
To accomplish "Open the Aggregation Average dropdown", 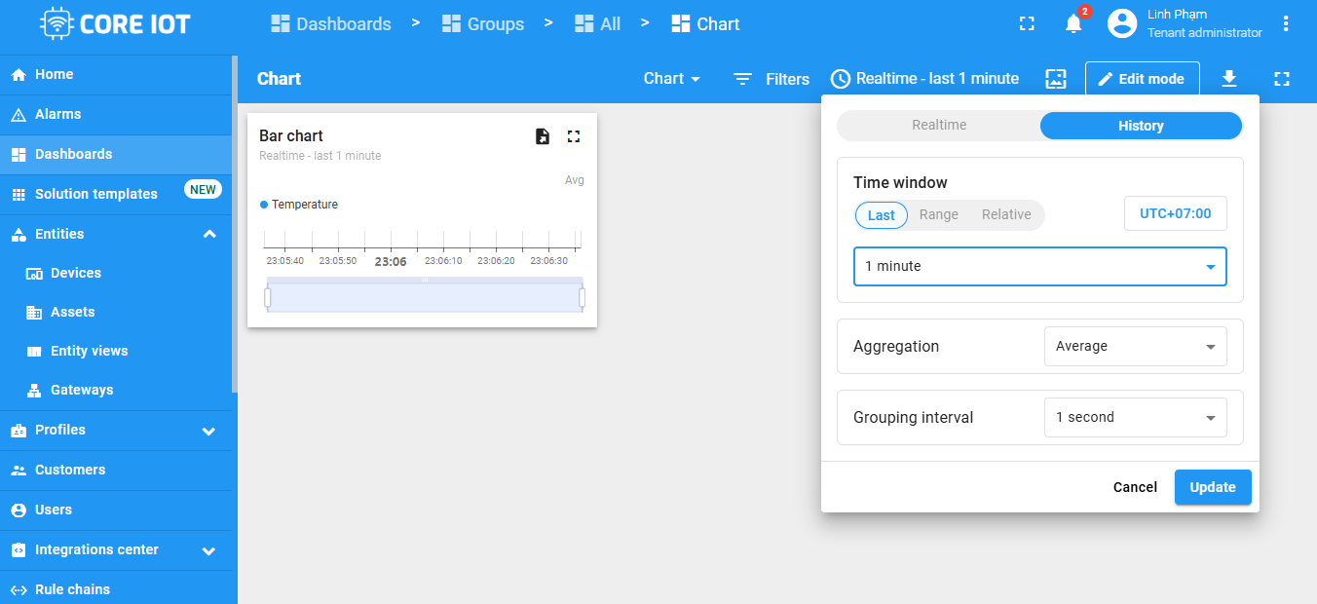I will point(1135,346).
